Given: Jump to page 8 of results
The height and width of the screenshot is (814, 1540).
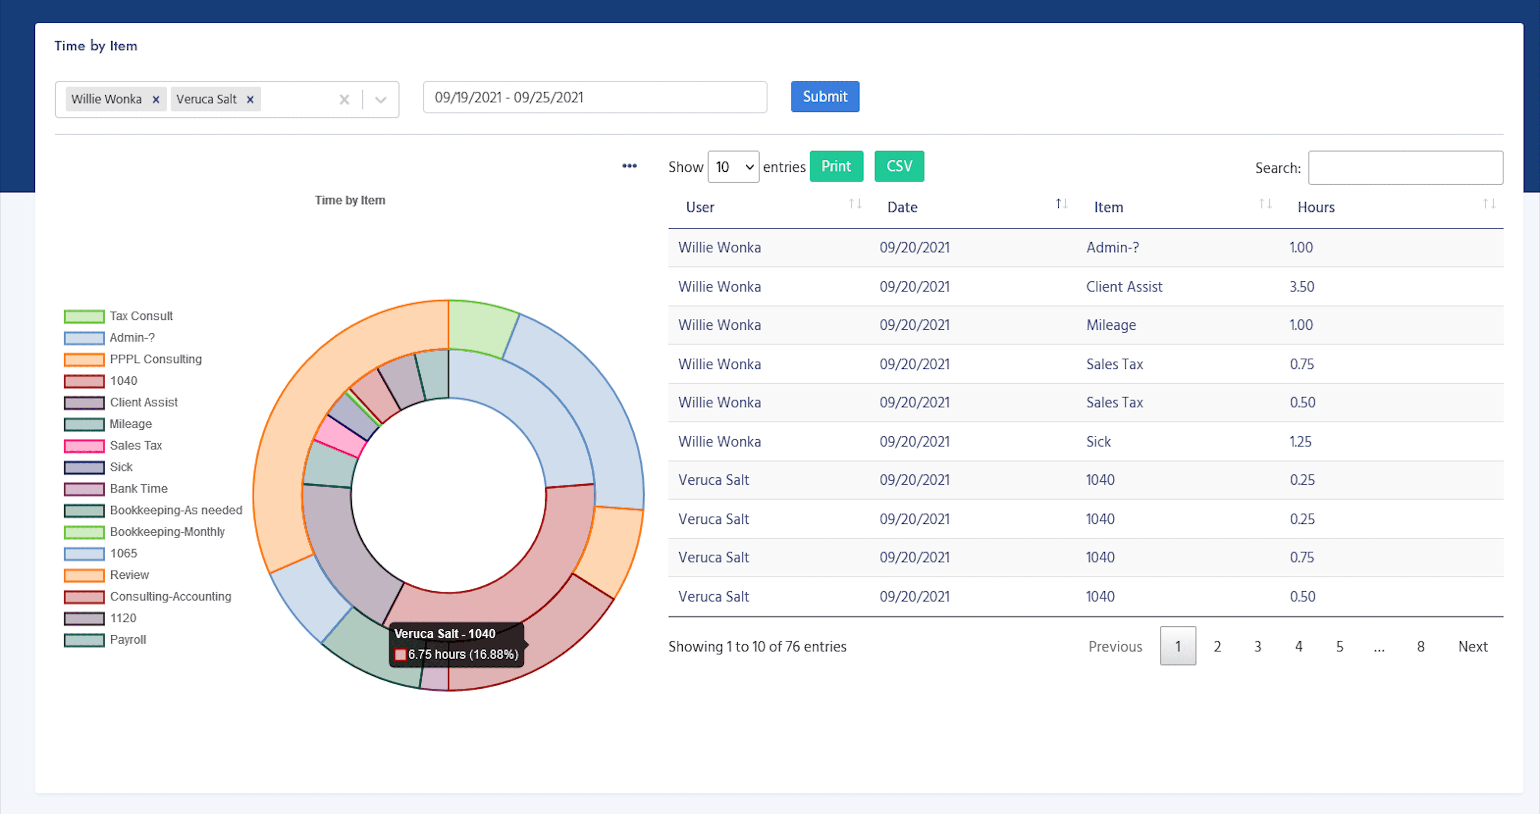Looking at the screenshot, I should tap(1421, 646).
